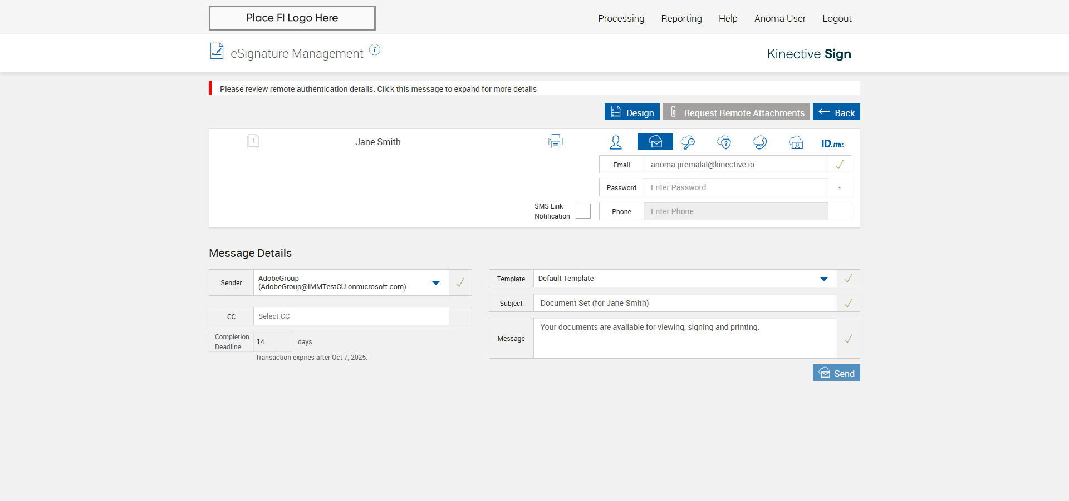Select the cloud email authentication icon
1069x501 pixels.
[x=655, y=142]
